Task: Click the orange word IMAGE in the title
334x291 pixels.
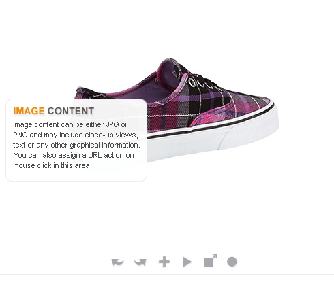Action: coord(29,111)
